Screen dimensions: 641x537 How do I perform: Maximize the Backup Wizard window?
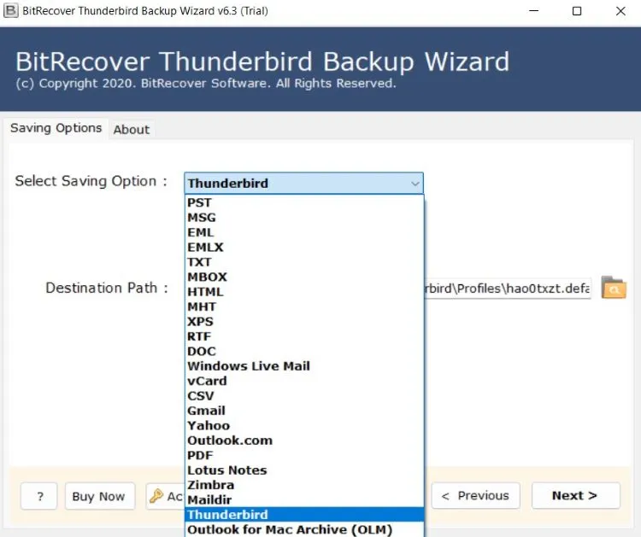(577, 11)
